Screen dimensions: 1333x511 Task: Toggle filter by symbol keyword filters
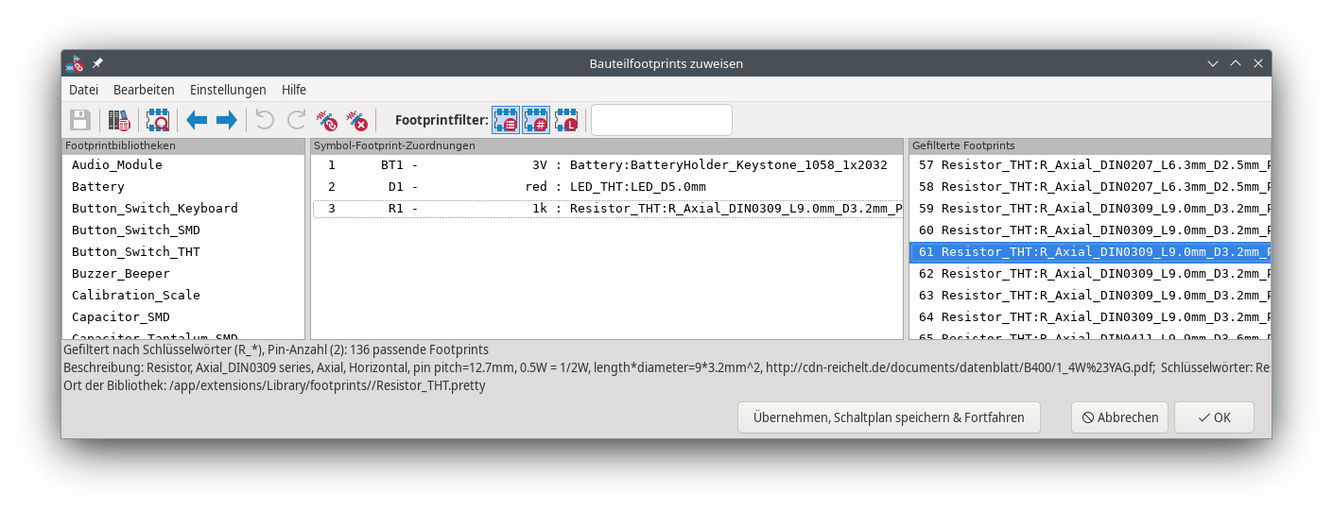pos(506,120)
